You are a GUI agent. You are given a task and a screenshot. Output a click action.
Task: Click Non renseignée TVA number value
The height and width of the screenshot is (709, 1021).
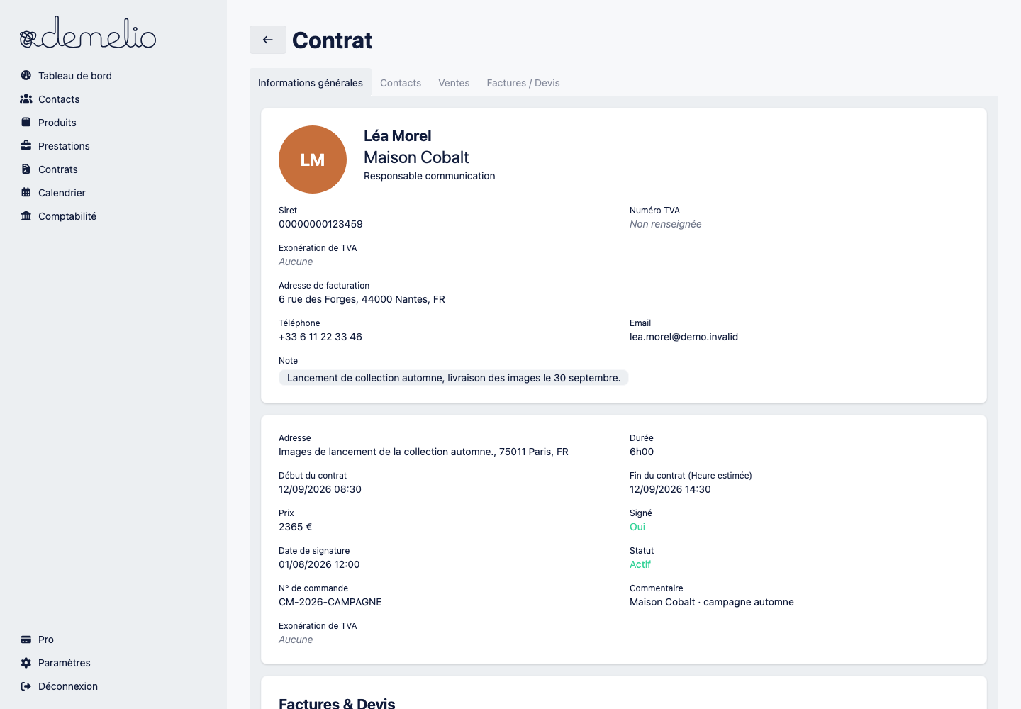(666, 224)
